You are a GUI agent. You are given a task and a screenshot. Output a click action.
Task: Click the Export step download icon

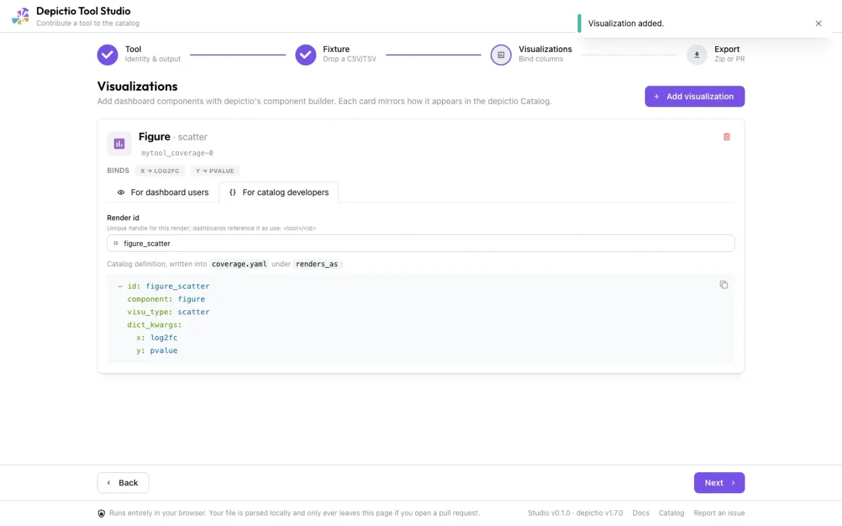(x=697, y=55)
